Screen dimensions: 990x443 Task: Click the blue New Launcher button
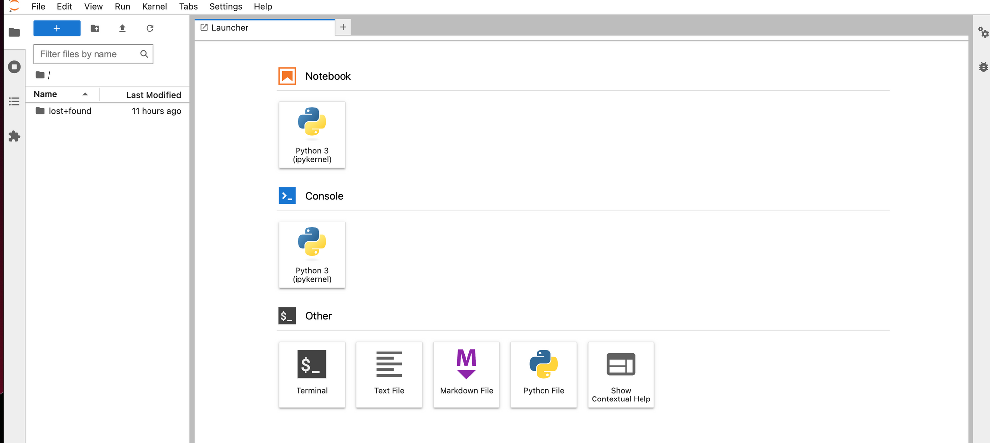[x=57, y=28]
